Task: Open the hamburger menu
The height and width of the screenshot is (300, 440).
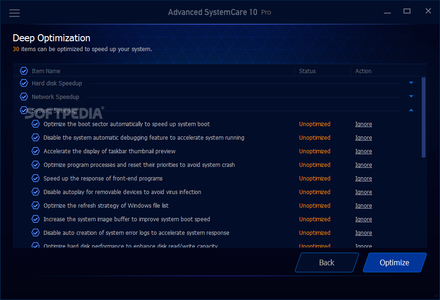Action: pyautogui.click(x=15, y=13)
